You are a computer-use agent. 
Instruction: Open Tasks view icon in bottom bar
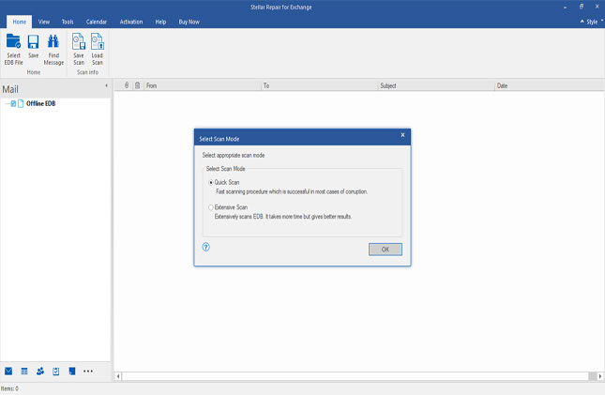pos(56,371)
